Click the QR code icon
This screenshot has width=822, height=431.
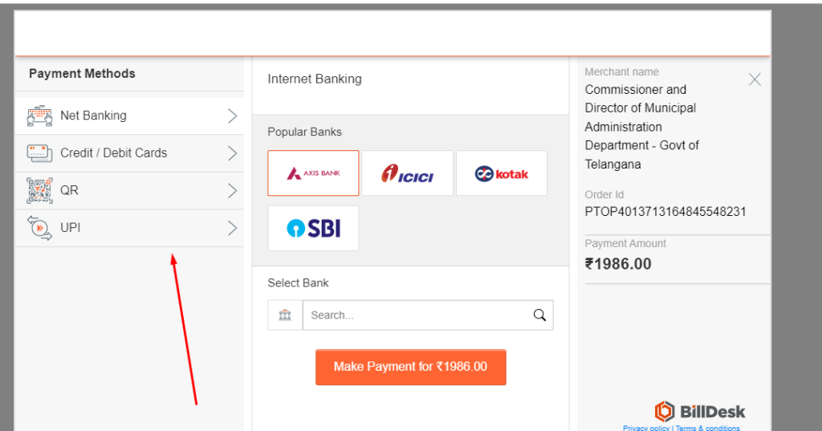click(39, 190)
